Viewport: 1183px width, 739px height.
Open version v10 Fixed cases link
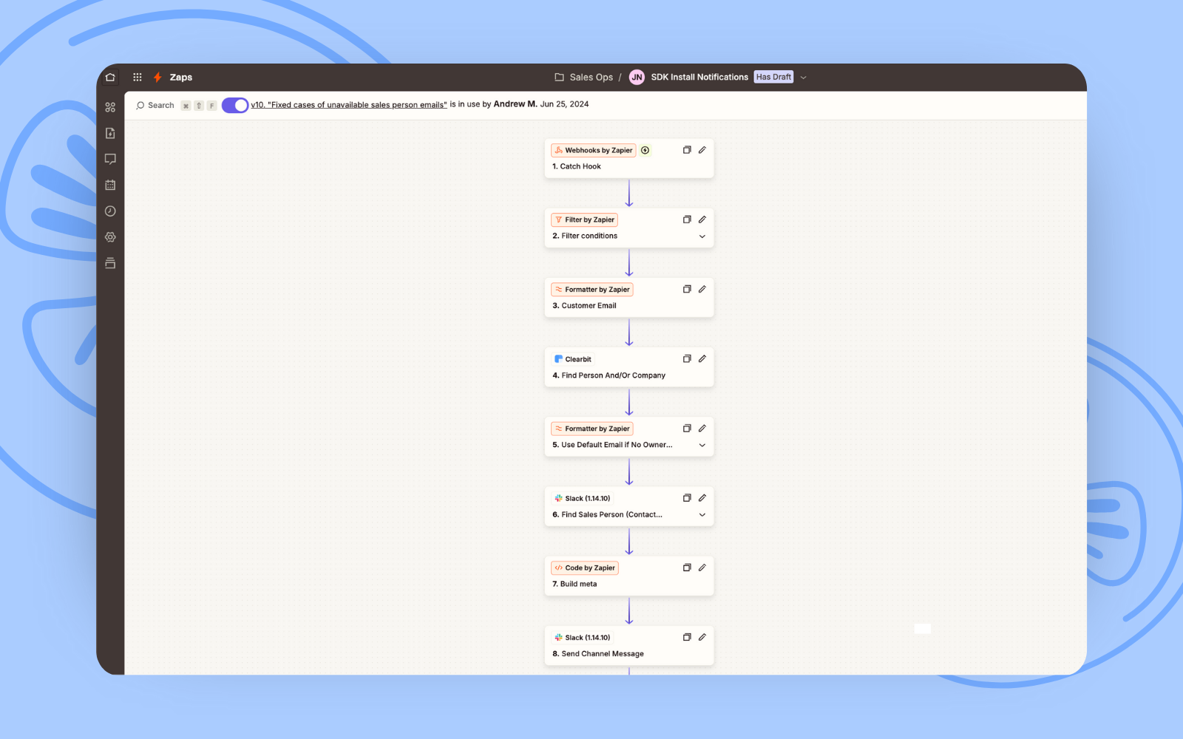click(x=349, y=105)
